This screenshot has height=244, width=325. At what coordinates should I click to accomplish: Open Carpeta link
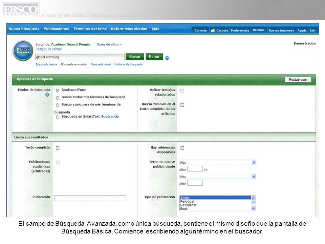[x=222, y=30]
